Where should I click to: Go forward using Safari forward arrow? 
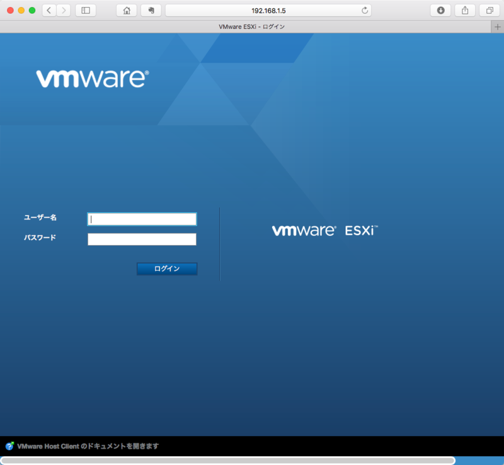(64, 11)
